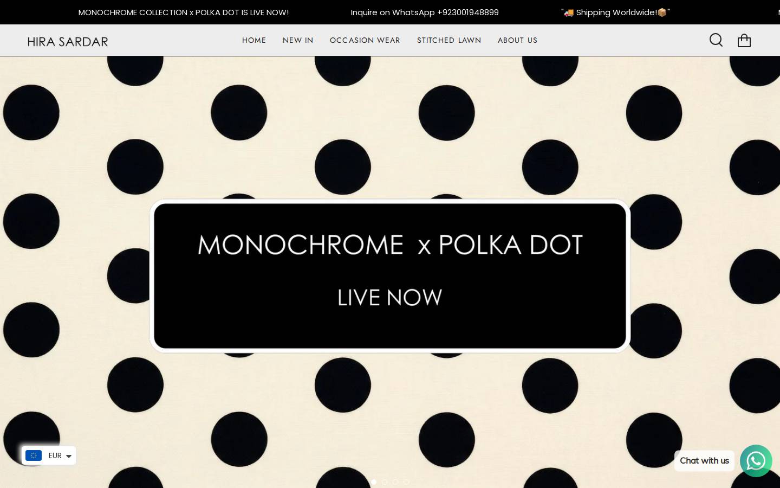780x488 pixels.
Task: Open the HOME menu item
Action: point(254,40)
